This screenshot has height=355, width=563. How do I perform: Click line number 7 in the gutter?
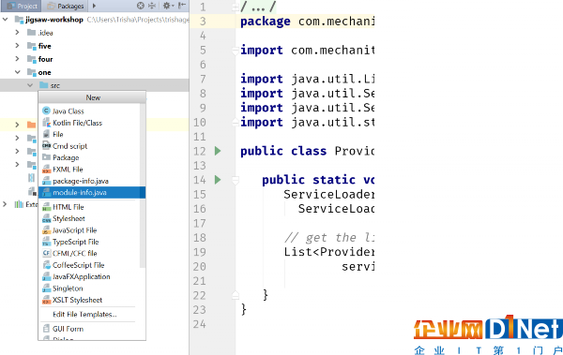[x=203, y=79]
